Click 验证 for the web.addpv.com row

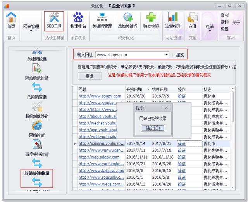pyautogui.click(x=182, y=157)
